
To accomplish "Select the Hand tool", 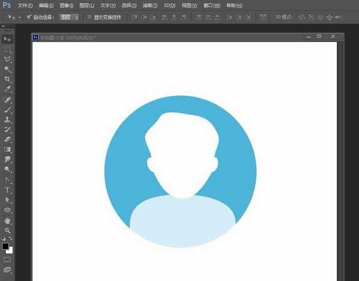I will 8,220.
